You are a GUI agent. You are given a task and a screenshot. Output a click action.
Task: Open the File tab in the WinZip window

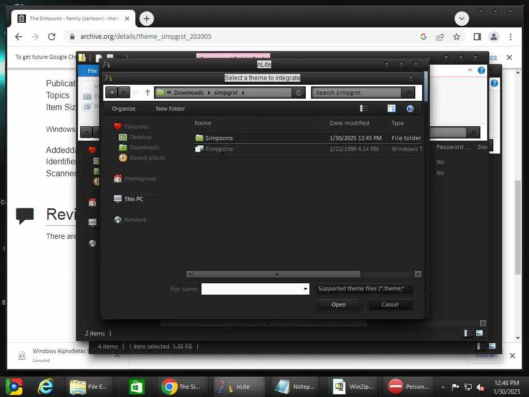92,71
